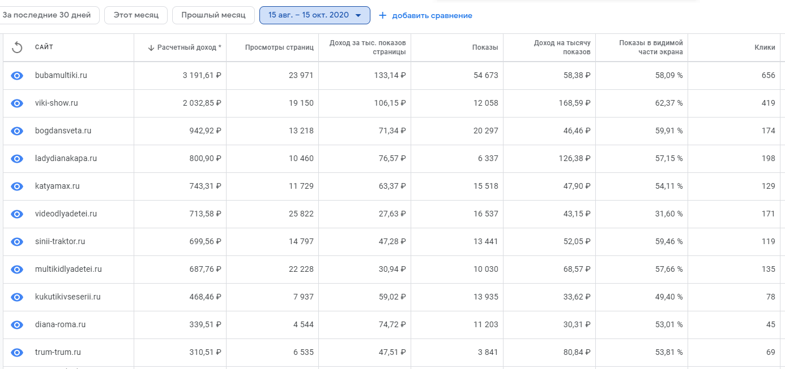Image resolution: width=785 pixels, height=369 pixels.
Task: Click site name sinii-traktor.ru
Action: (60, 241)
